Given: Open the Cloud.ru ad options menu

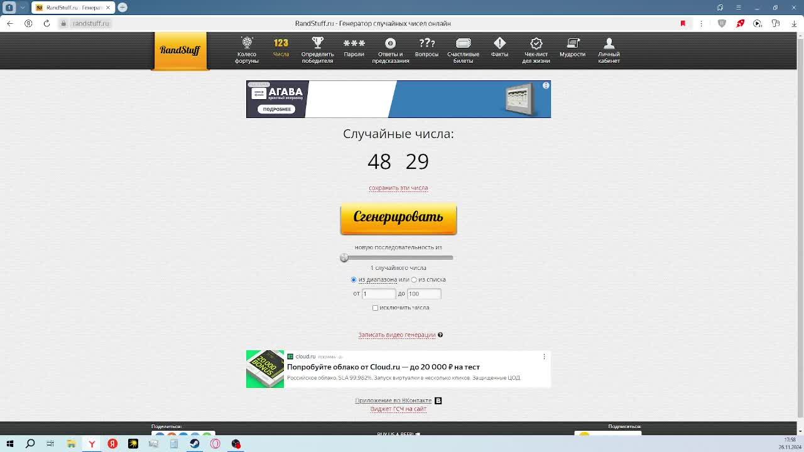Looking at the screenshot, I should [544, 357].
